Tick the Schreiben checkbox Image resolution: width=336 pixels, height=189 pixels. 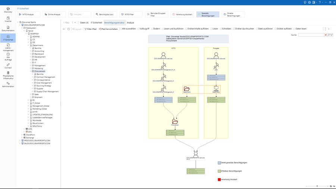click(x=221, y=29)
